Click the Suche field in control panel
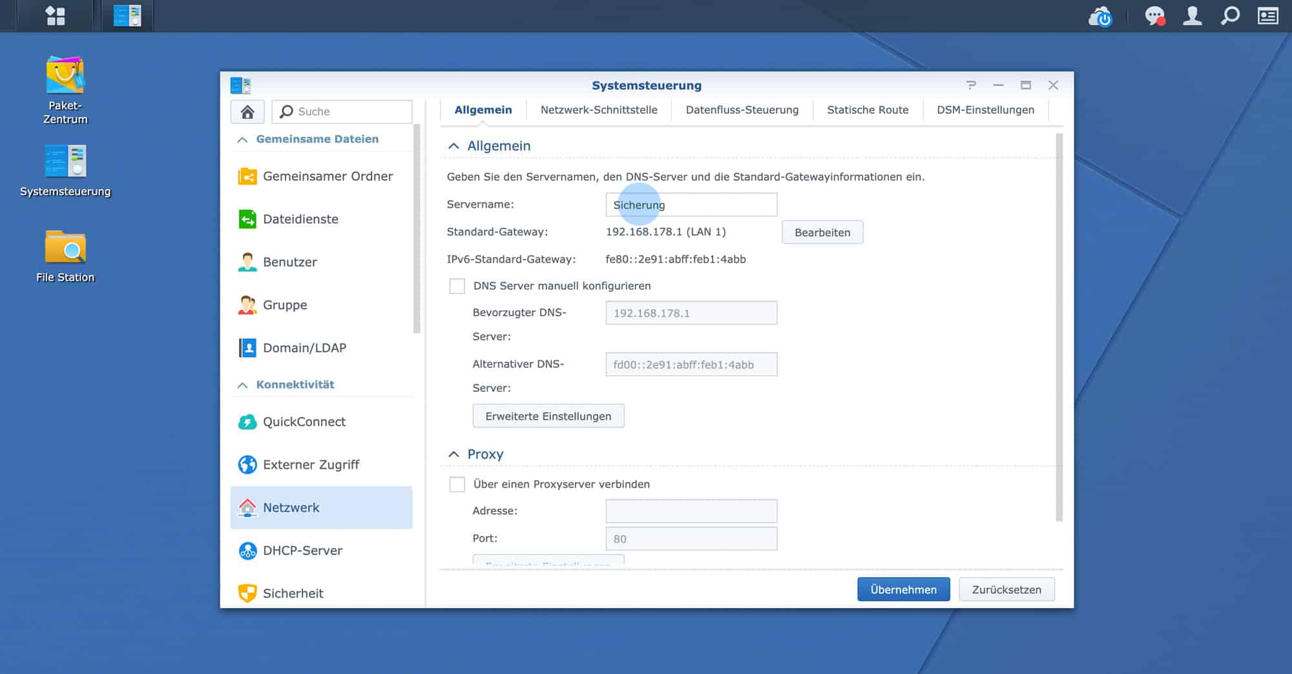 pos(342,112)
